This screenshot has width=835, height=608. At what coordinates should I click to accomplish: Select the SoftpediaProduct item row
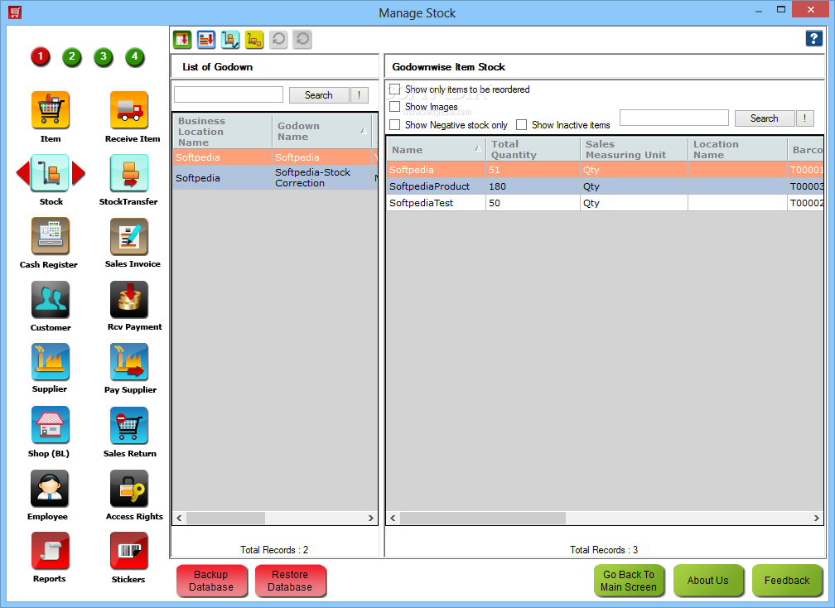[x=605, y=186]
